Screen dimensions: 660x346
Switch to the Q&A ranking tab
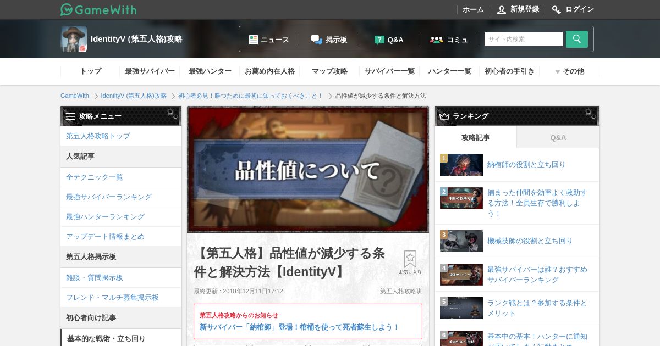click(558, 137)
